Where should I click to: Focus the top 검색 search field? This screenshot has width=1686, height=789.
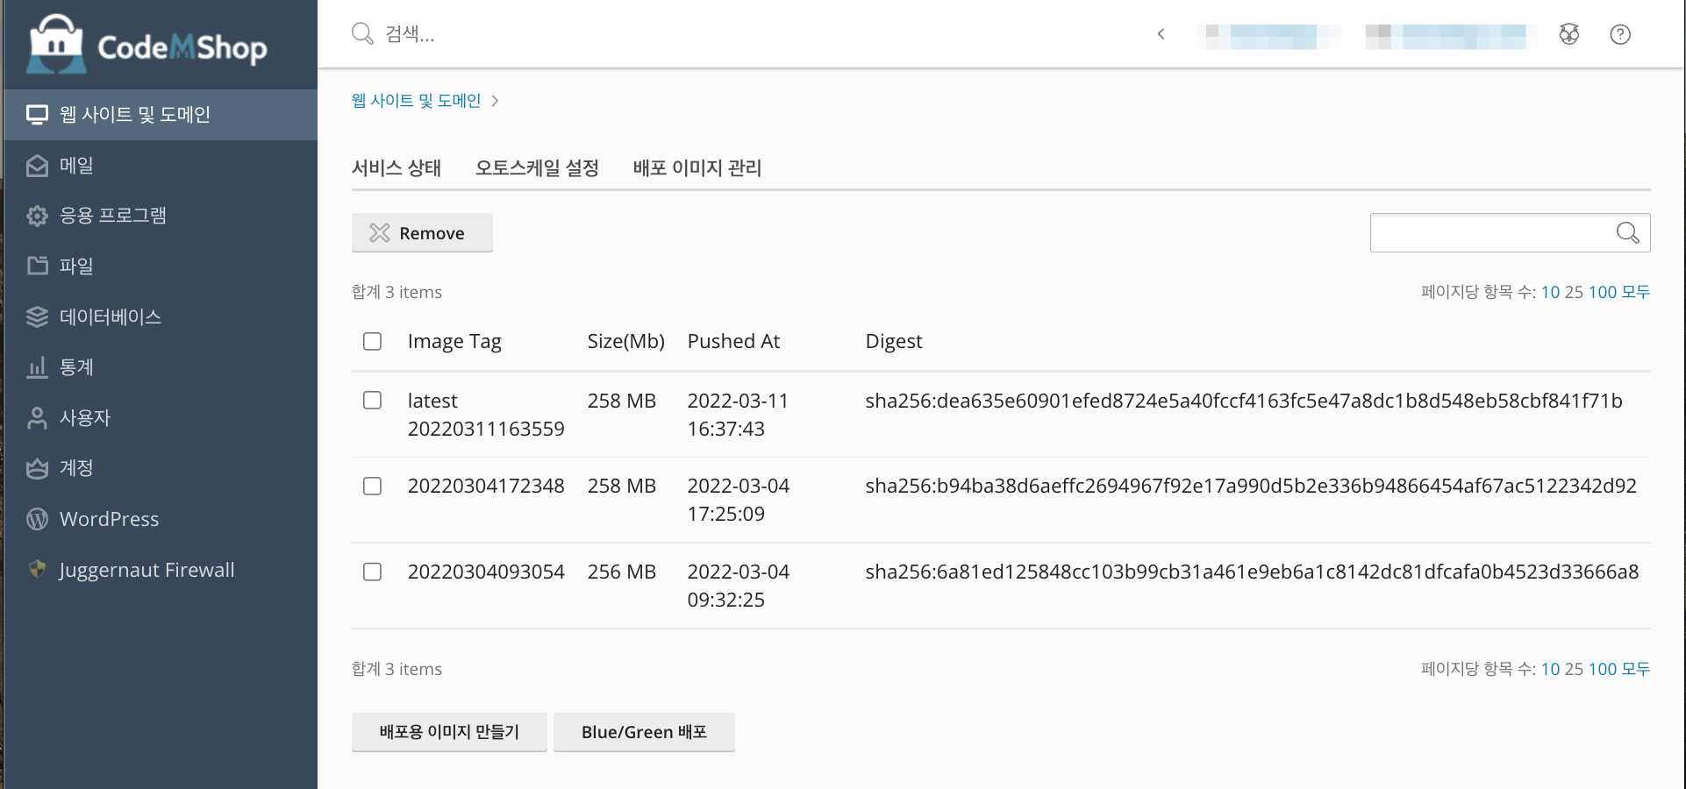coord(614,34)
